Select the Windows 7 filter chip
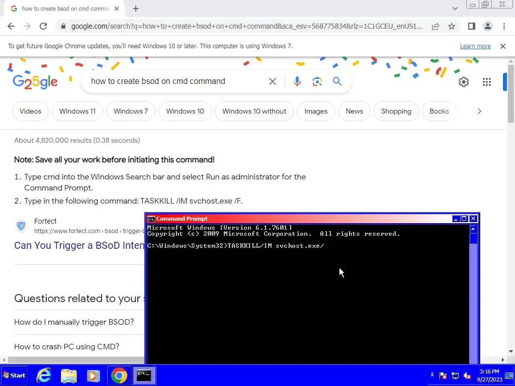515x386 pixels. point(131,111)
